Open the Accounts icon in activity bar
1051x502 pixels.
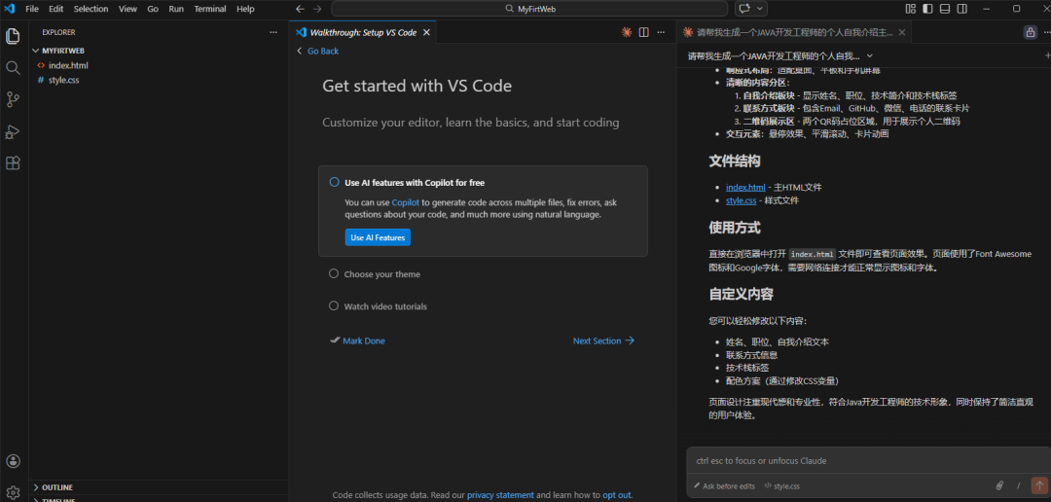pos(13,461)
